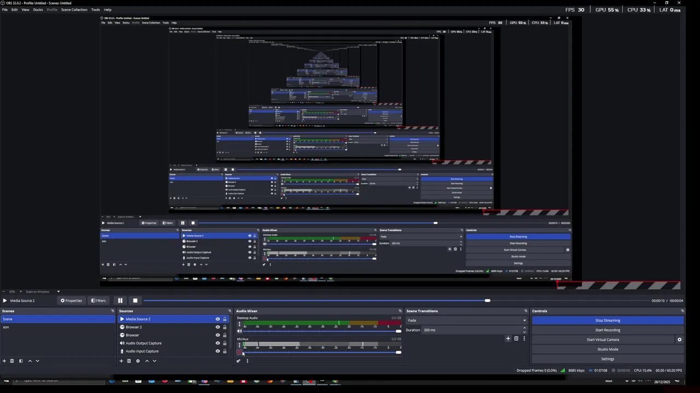This screenshot has height=393, width=700.
Task: Click the Desktop Audio volume slider
Action: coord(322,331)
